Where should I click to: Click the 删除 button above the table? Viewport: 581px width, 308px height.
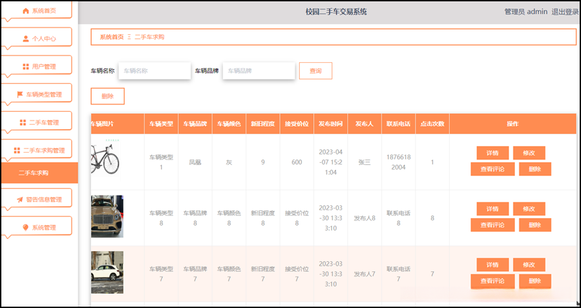[108, 96]
